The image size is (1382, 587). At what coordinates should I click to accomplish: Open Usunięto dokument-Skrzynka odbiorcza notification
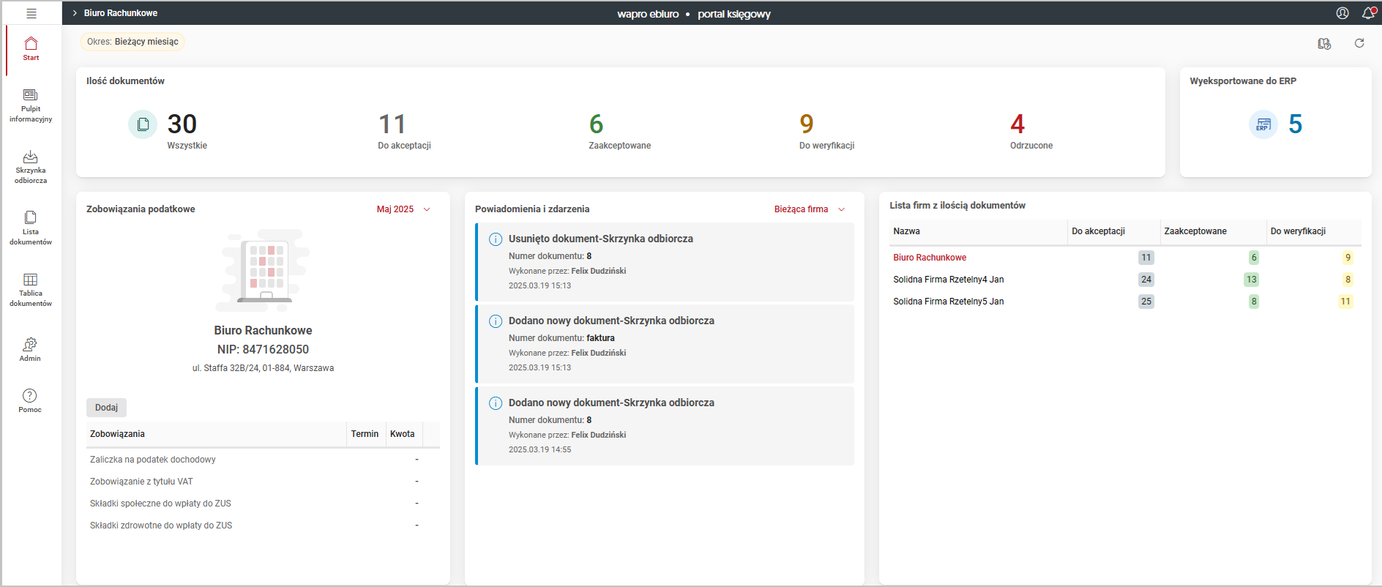click(x=665, y=262)
